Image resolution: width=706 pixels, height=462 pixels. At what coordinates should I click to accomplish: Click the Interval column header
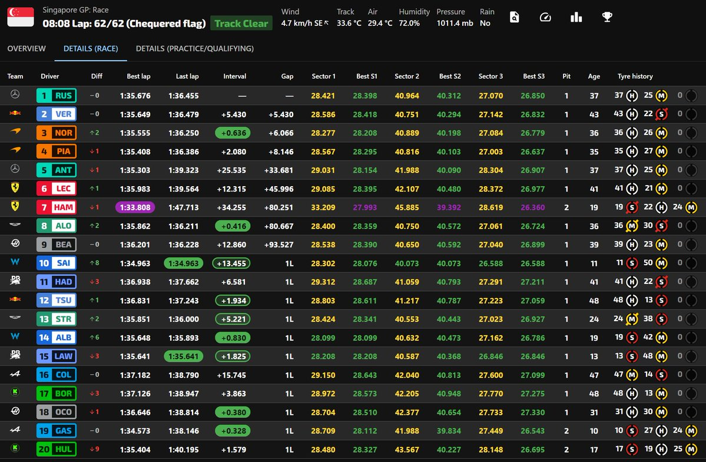234,76
